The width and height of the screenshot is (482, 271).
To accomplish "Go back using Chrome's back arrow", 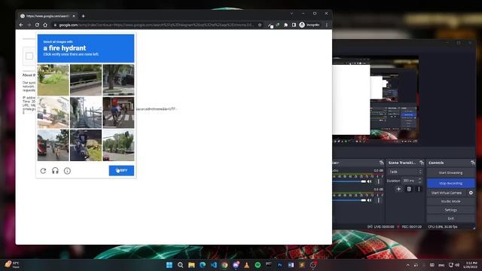I will 21,25.
